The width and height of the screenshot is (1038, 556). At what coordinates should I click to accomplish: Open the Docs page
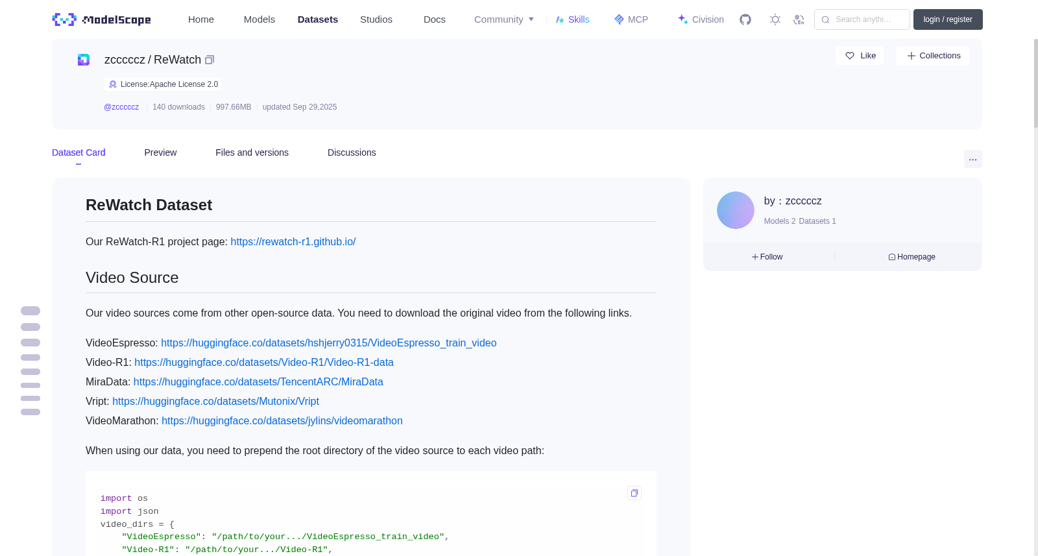click(435, 19)
